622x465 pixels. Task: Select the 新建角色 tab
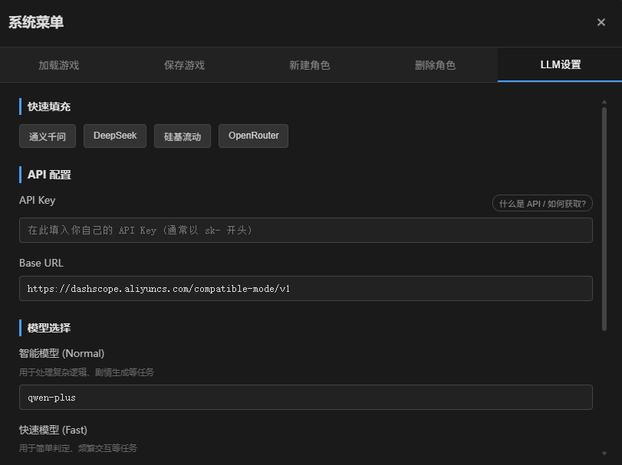(x=310, y=64)
